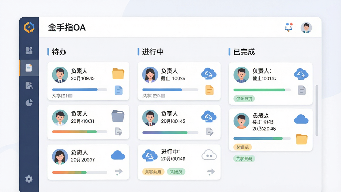Open the pie chart statistics sidebar icon
The height and width of the screenshot is (192, 341).
(29, 103)
